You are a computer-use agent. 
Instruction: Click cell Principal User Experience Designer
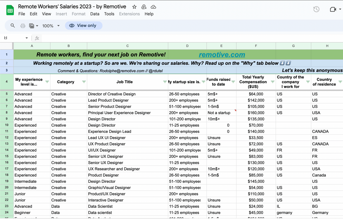(x=127, y=113)
